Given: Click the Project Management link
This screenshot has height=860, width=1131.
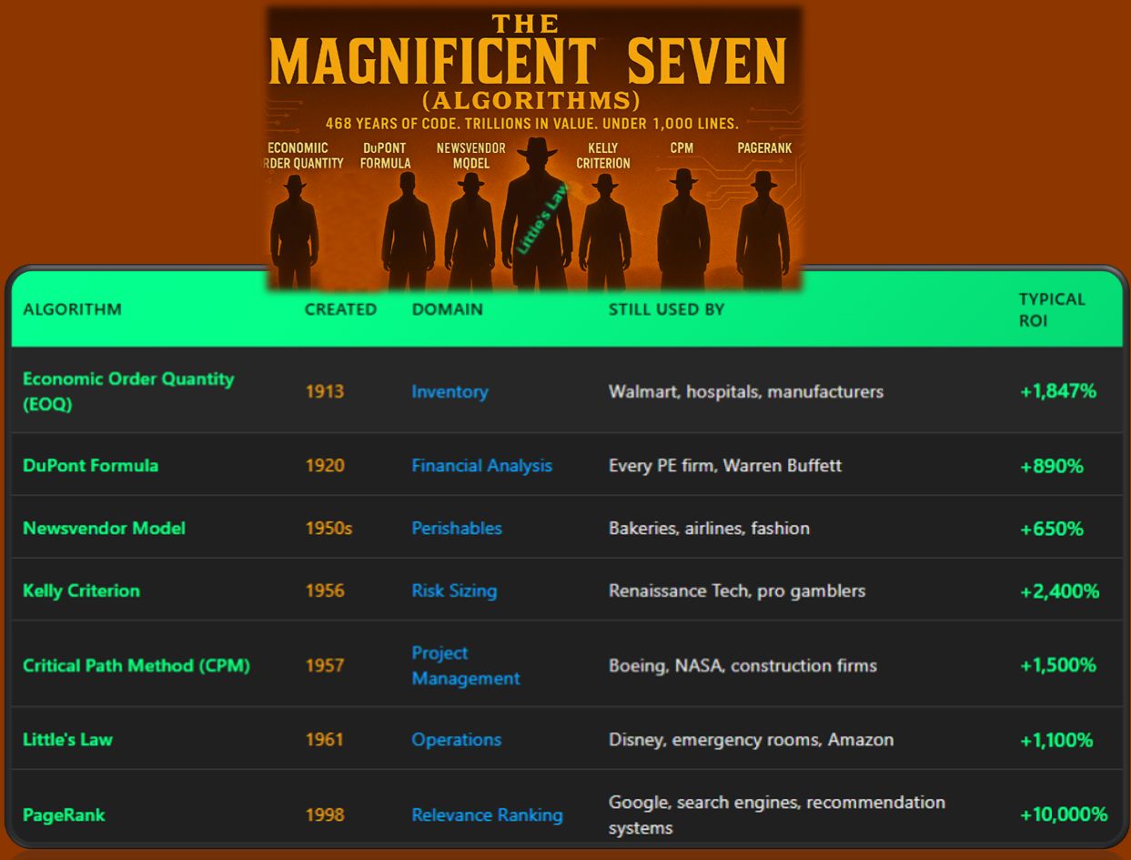Looking at the screenshot, I should coord(466,665).
